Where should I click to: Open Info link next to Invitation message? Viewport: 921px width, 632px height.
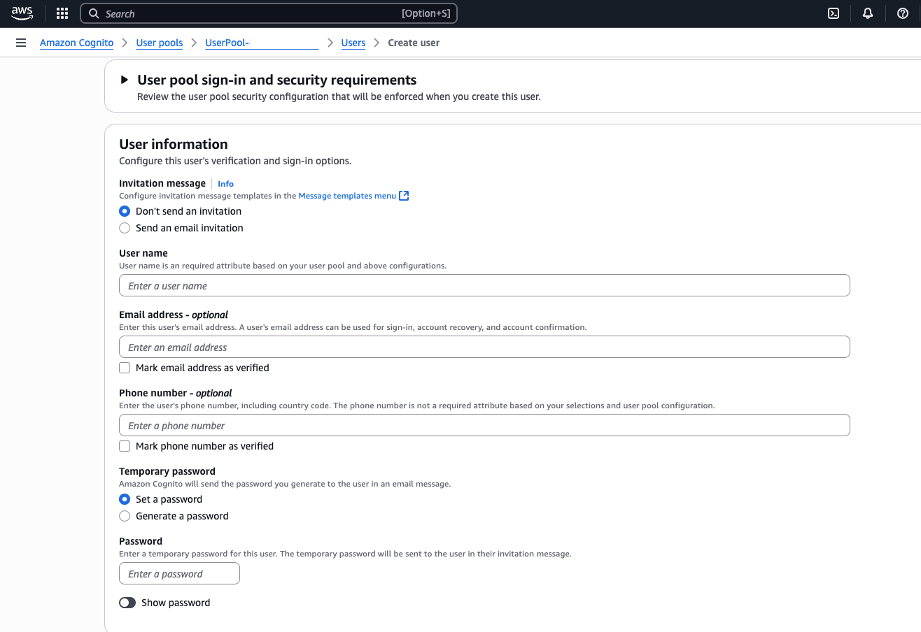(225, 184)
